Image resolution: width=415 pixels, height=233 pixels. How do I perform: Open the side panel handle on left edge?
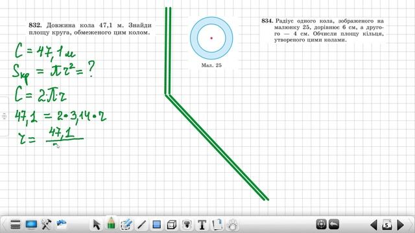pos(4,116)
